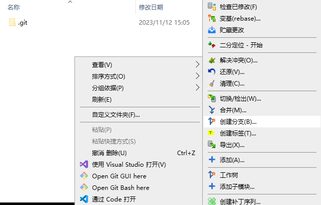Click 工作树 menu text

229,175
